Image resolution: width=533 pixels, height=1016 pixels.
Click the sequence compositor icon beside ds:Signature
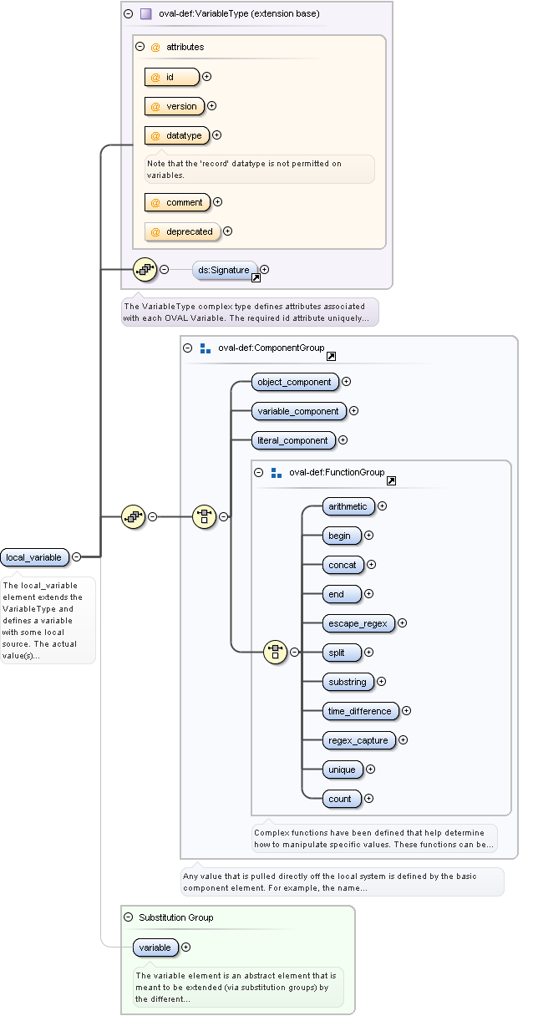pos(145,269)
